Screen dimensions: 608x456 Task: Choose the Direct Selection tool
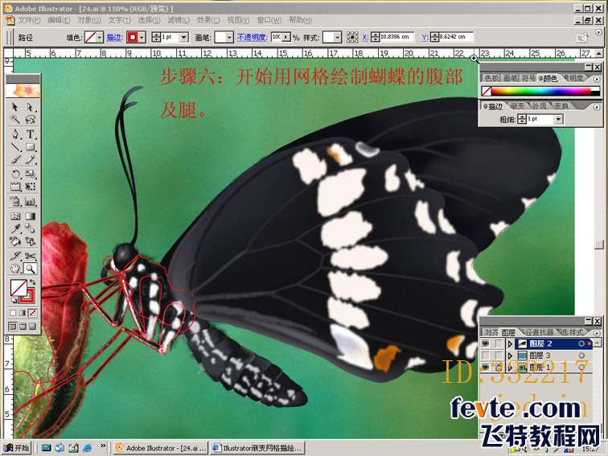click(31, 106)
